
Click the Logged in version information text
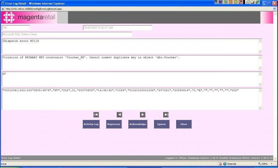(x=219, y=158)
